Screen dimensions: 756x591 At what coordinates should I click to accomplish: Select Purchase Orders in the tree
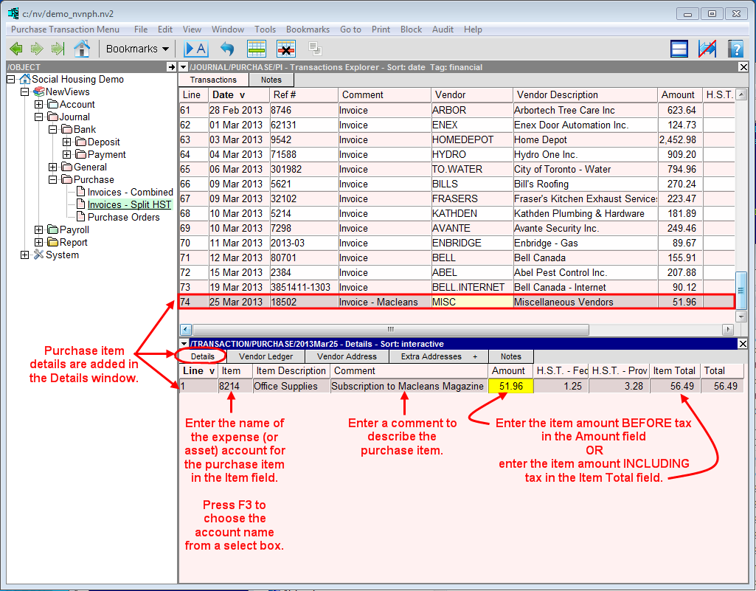pos(123,217)
